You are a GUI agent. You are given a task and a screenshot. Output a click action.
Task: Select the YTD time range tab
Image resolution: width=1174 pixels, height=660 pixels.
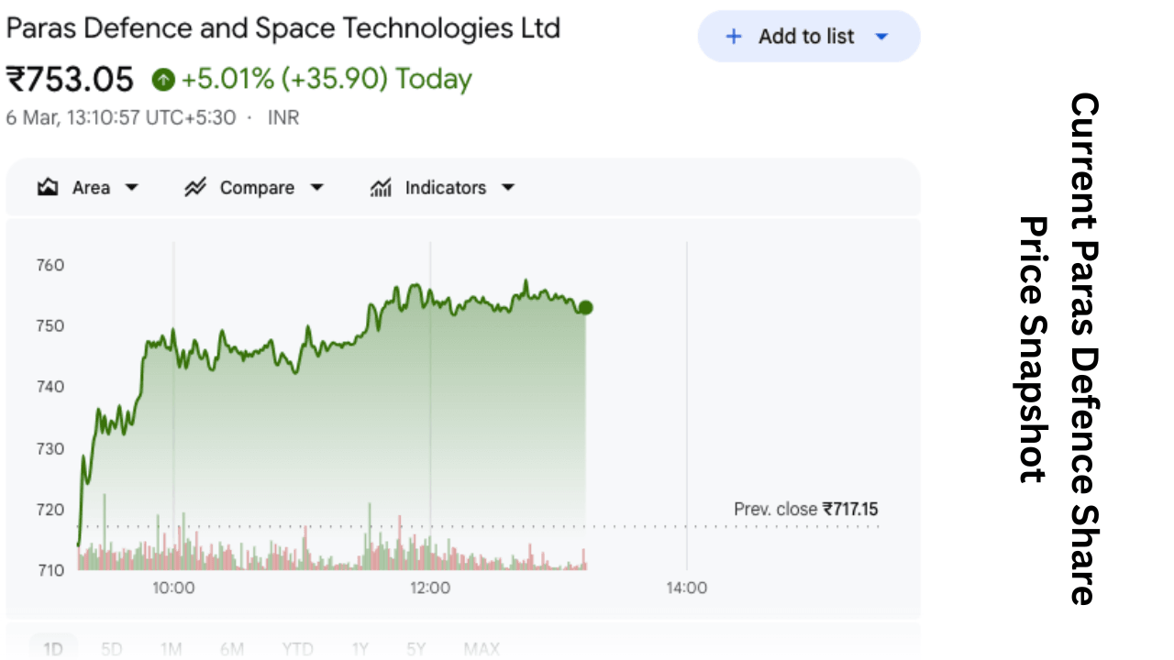click(x=297, y=650)
